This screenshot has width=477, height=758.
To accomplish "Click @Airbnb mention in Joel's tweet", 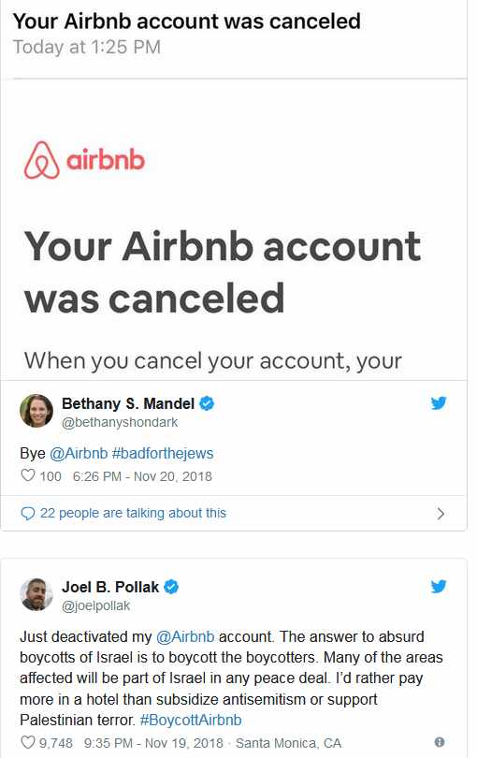I will coord(185,636).
